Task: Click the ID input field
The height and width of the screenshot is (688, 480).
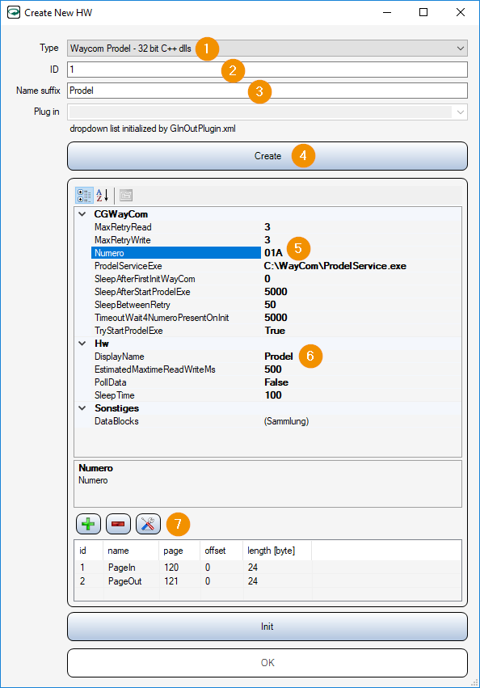Action: click(267, 70)
